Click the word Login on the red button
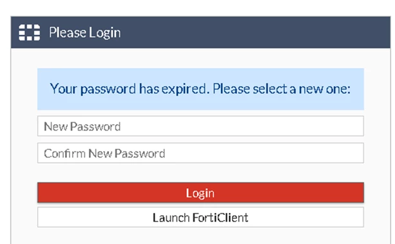395x244 pixels. click(200, 193)
